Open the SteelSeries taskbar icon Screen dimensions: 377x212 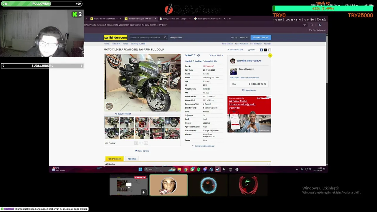237,169
